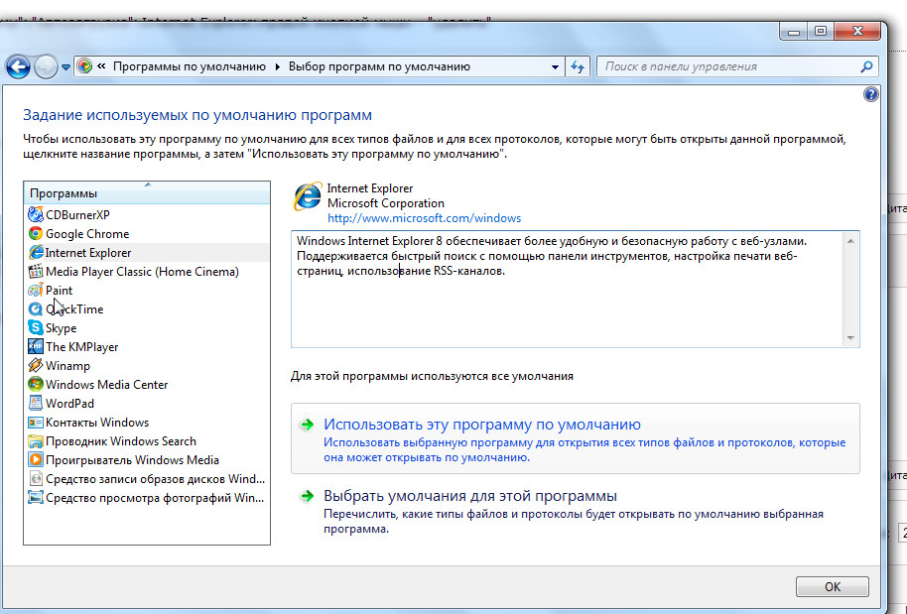Viewport: 907px width, 614px height.
Task: Select The KMPlayer entry
Action: 147,347
